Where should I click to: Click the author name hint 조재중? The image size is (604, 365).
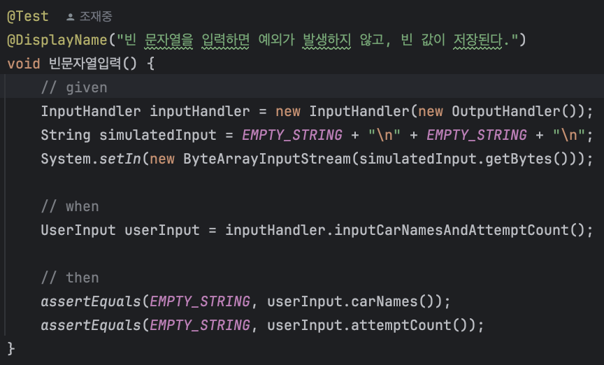click(96, 17)
